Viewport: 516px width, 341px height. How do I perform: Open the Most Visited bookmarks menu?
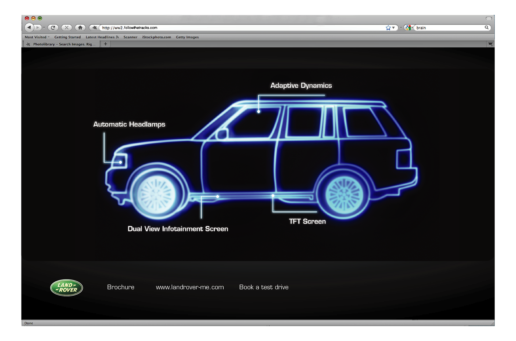point(37,37)
